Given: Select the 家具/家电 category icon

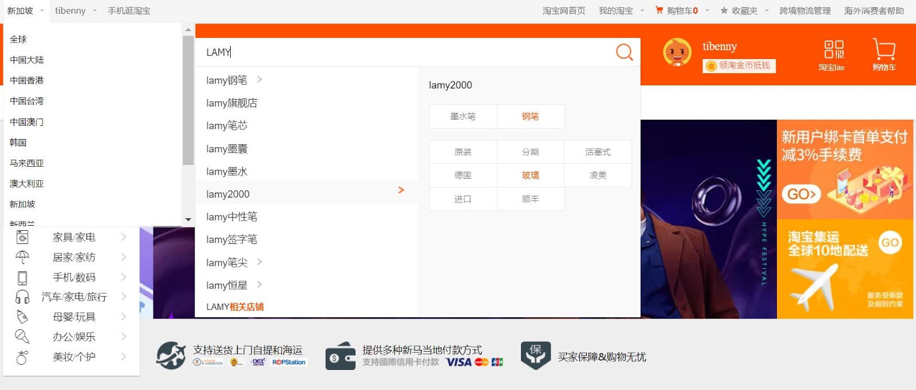Looking at the screenshot, I should point(22,237).
